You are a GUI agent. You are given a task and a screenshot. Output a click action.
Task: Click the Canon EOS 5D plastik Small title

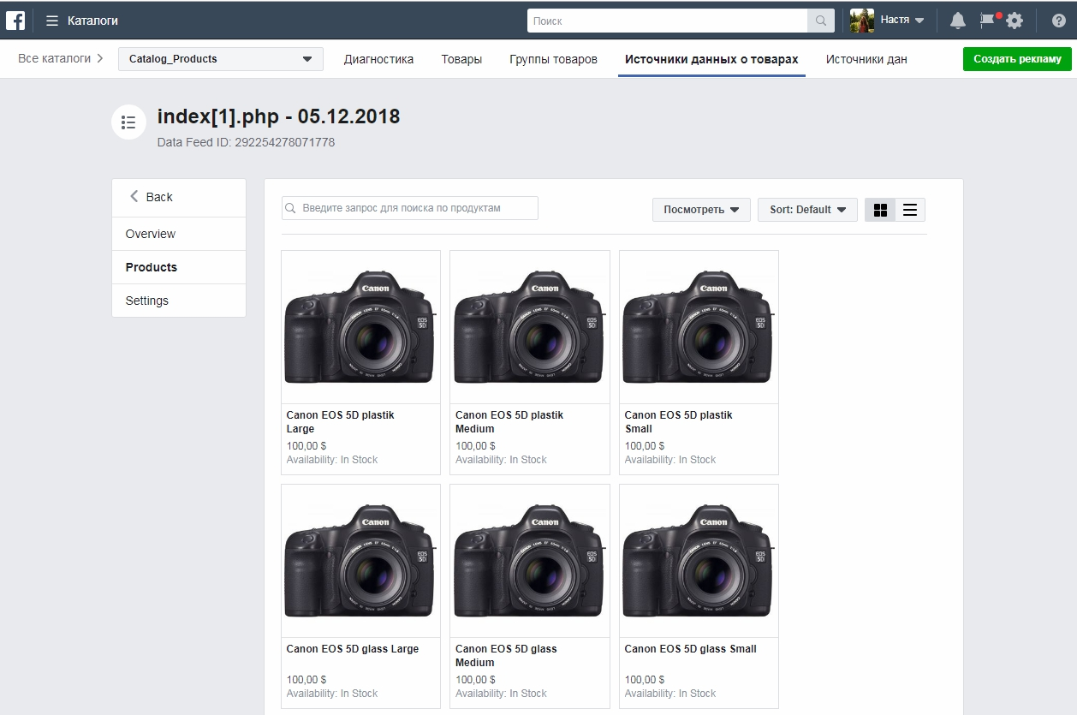pos(678,422)
